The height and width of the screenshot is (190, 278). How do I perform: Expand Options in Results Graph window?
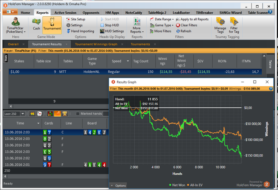click(x=118, y=186)
